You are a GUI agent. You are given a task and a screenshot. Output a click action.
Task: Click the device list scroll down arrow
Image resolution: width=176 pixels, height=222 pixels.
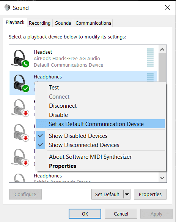[x=162, y=178]
